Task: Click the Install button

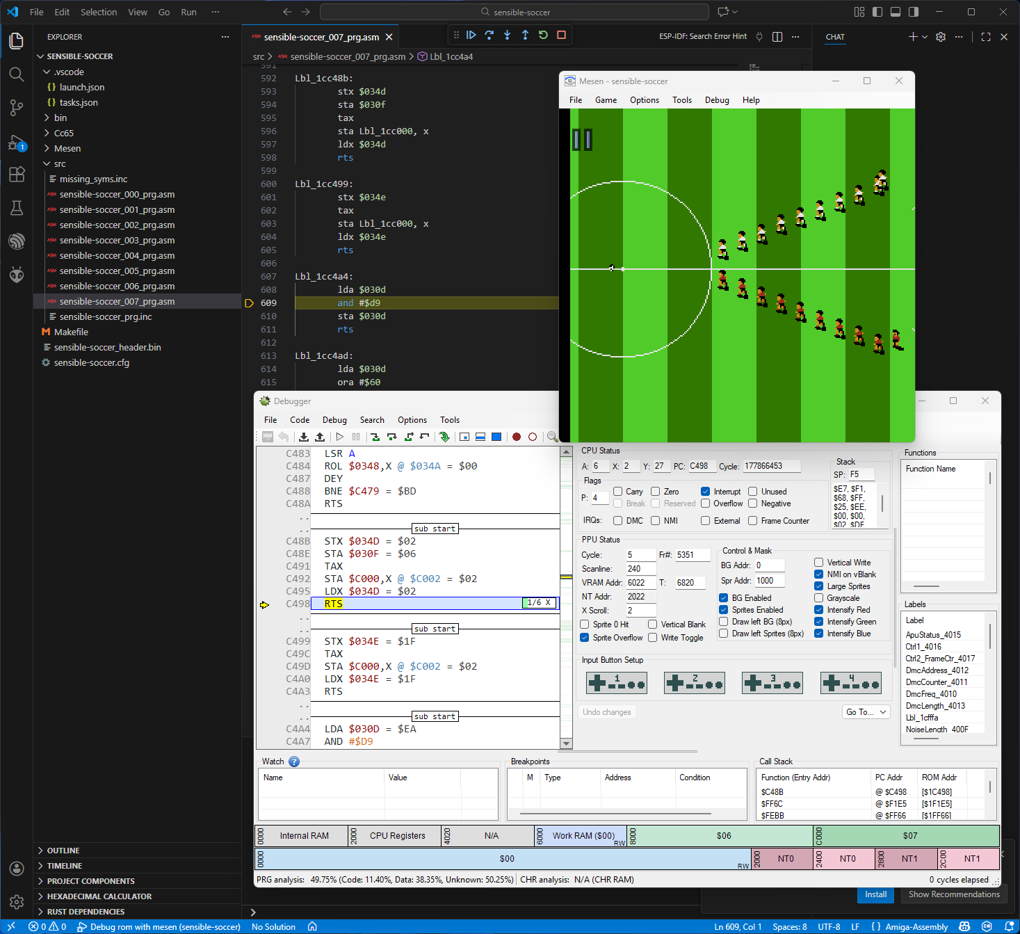Action: coord(875,894)
